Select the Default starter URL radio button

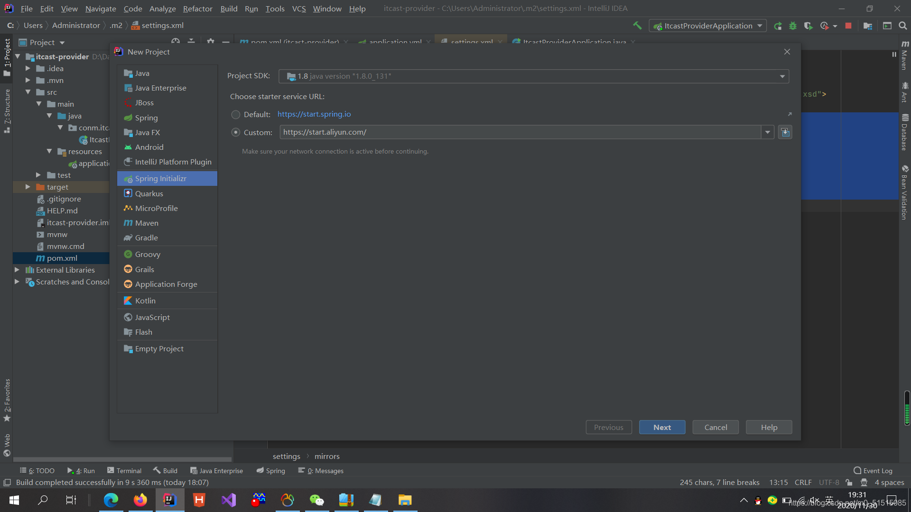click(x=235, y=115)
